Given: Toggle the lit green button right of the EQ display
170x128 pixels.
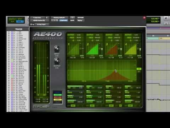Looking at the screenshot, I should pos(139,69).
